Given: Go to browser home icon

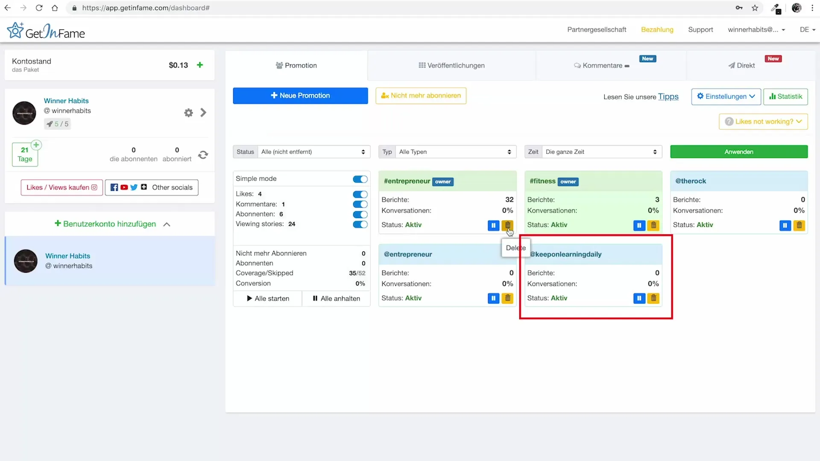Looking at the screenshot, I should coord(55,8).
